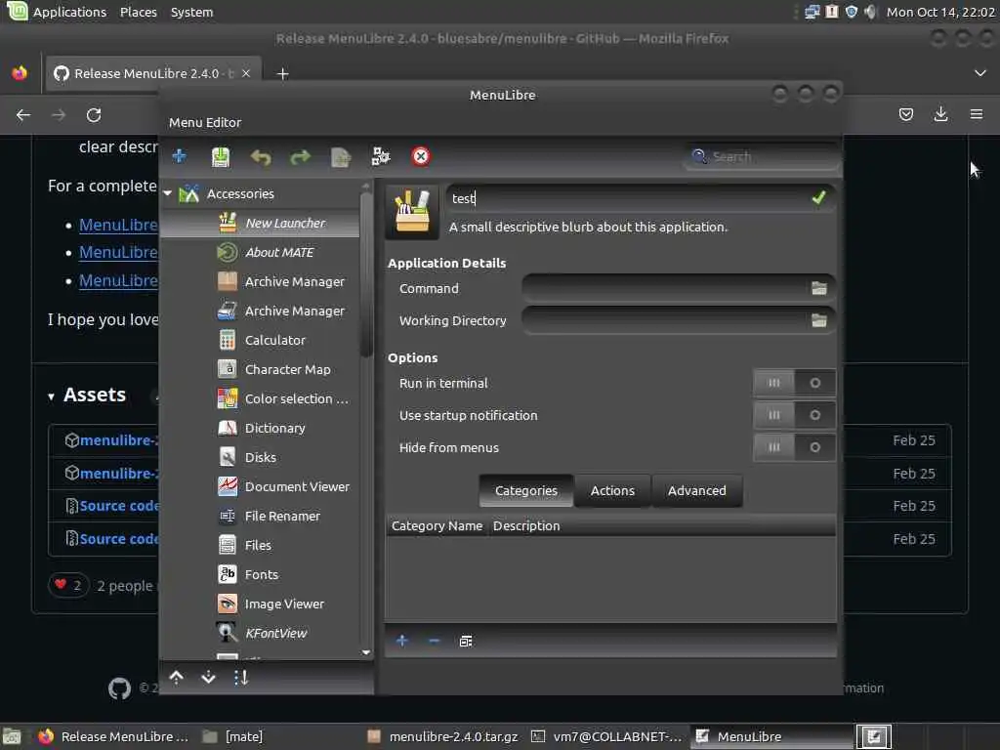Toggle Run in terminal switch
The height and width of the screenshot is (750, 1000).
coord(794,383)
